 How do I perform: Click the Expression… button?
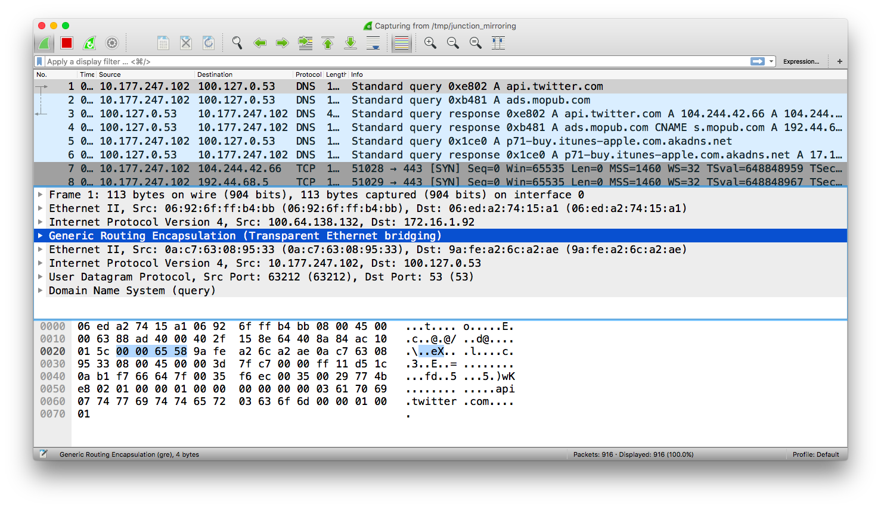[x=801, y=61]
